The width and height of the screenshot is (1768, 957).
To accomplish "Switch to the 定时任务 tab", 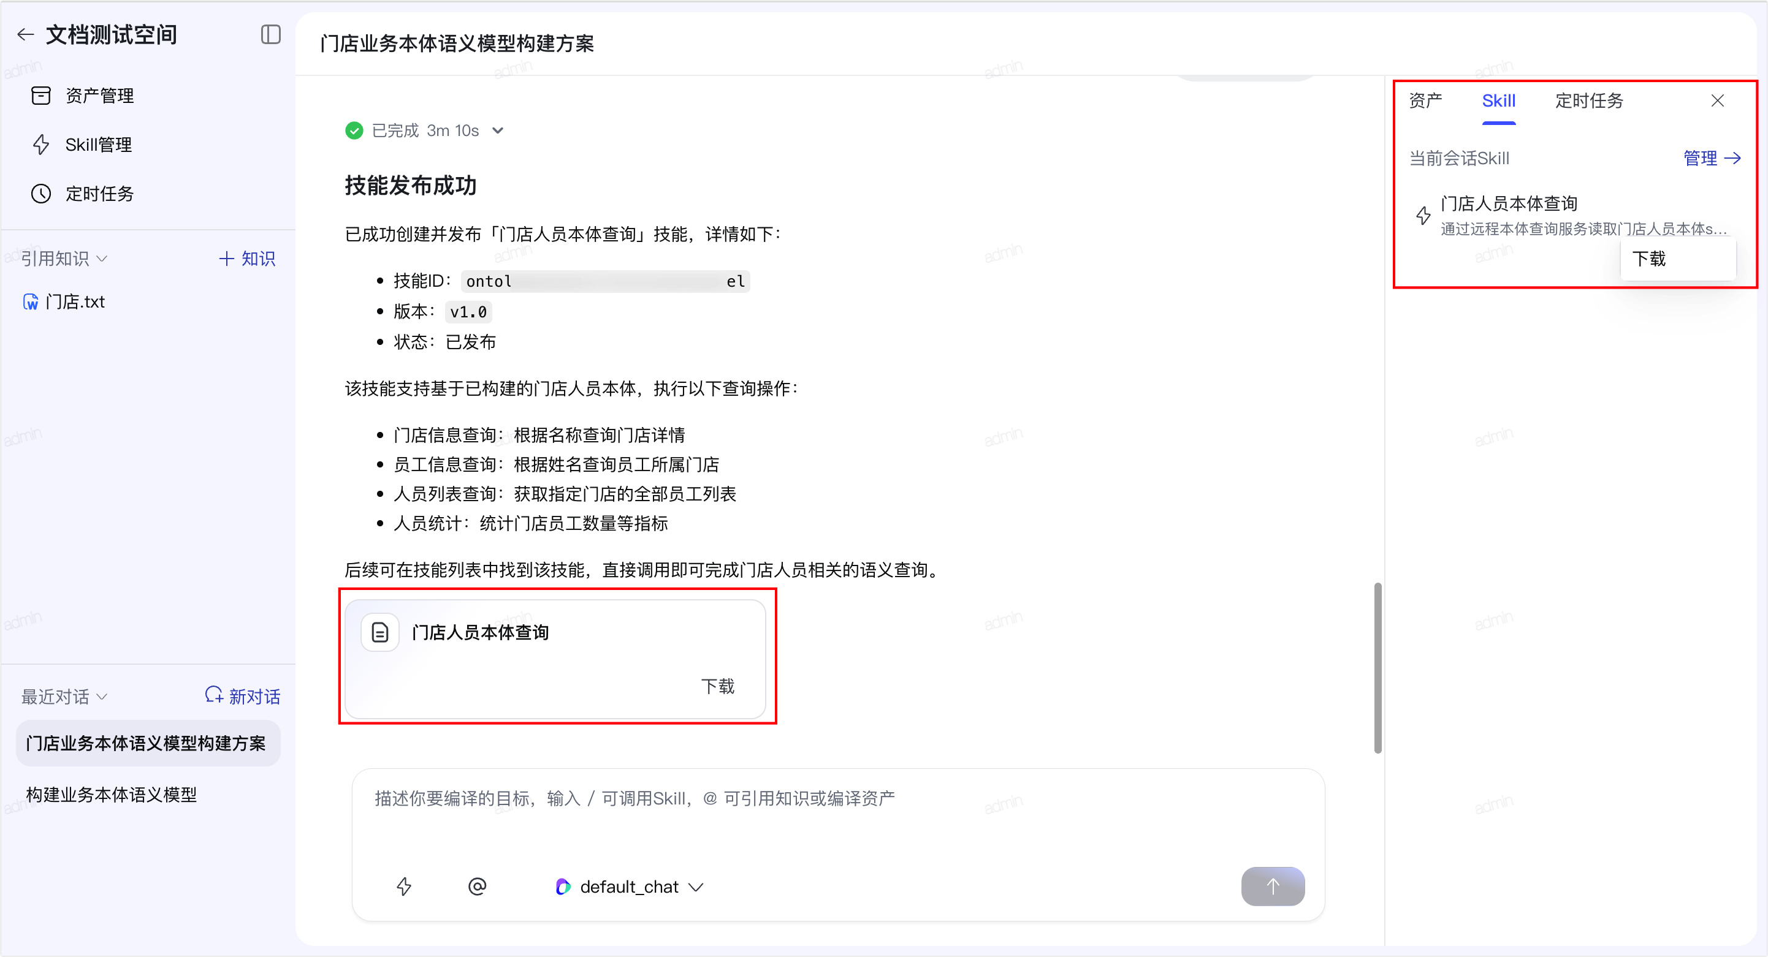I will 1589,101.
